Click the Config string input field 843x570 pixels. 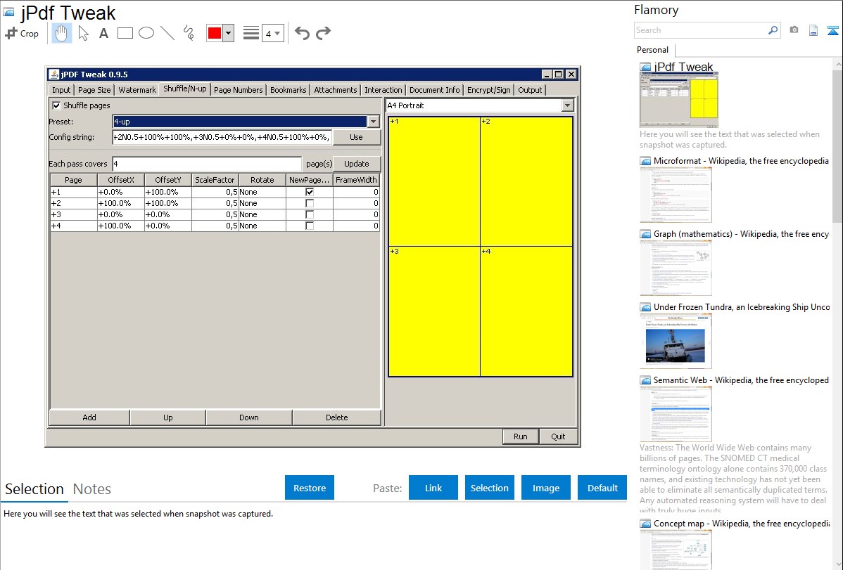pos(222,137)
